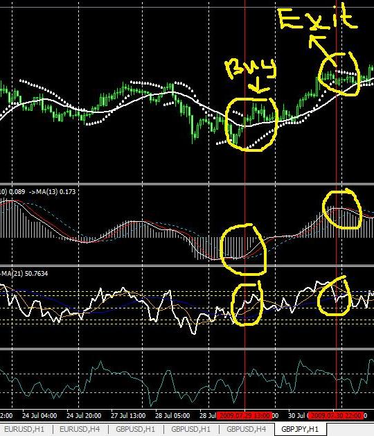Viewport: 374px width, 436px height.
Task: Click the yellow circle on price at Exit
Action: click(x=339, y=73)
